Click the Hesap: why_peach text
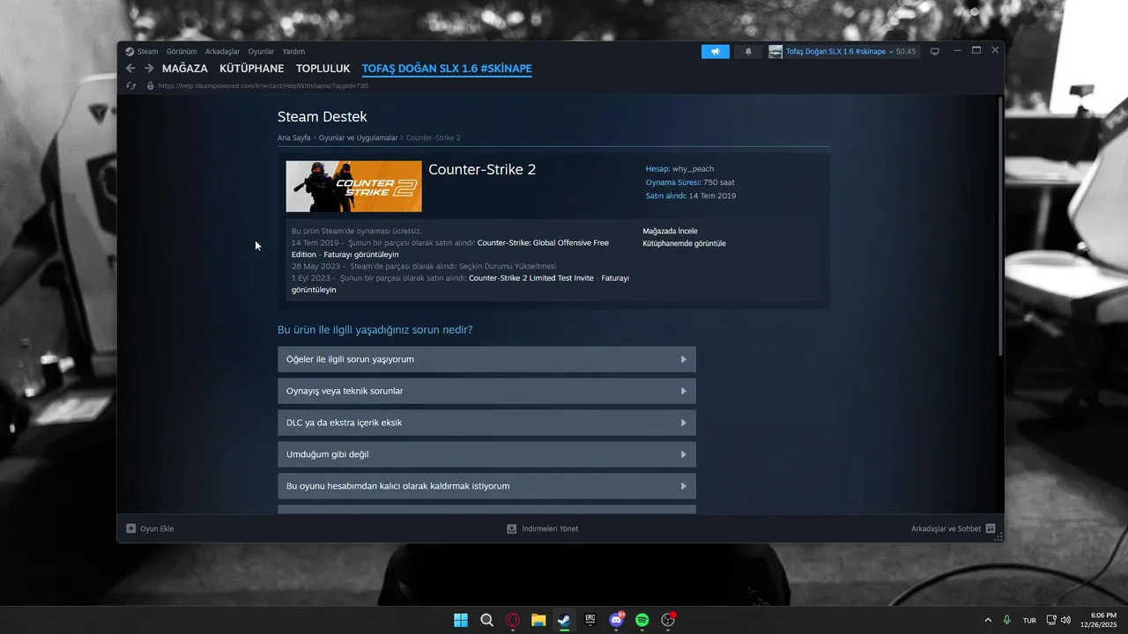This screenshot has height=634, width=1128. pyautogui.click(x=679, y=168)
